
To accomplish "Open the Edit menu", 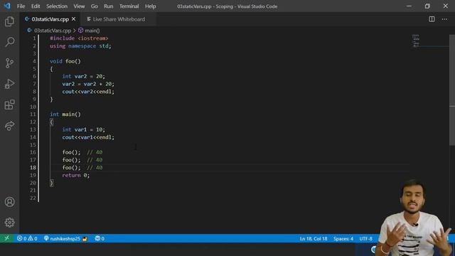I will coord(36,6).
